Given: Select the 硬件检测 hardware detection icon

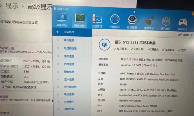Looking at the screenshot, I should (80, 19).
